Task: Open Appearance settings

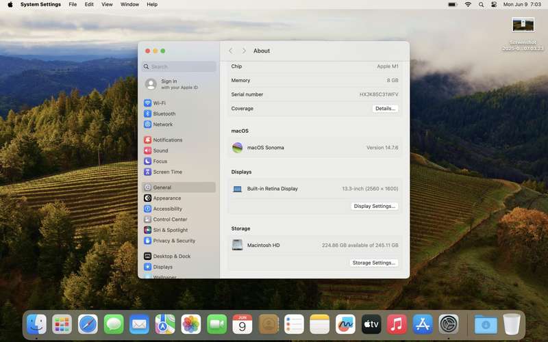Action: [x=179, y=198]
